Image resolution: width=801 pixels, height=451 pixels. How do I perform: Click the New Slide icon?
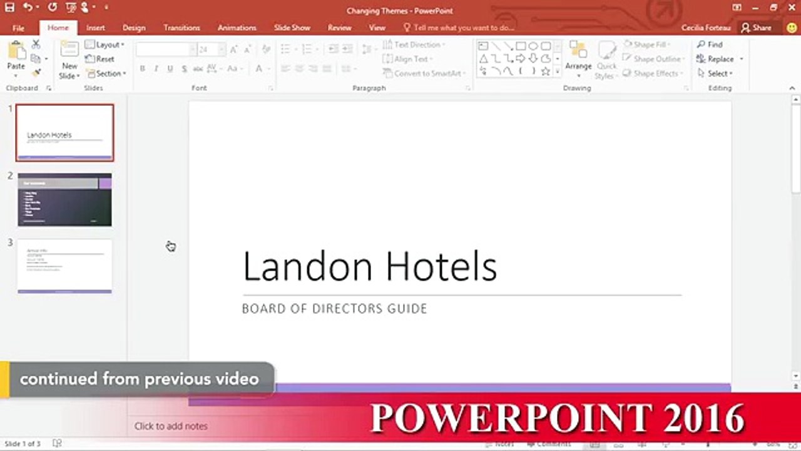tap(69, 50)
